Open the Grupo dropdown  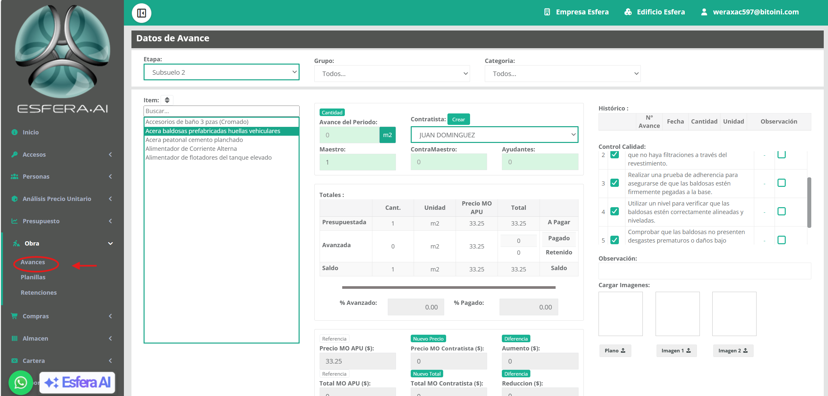[392, 74]
